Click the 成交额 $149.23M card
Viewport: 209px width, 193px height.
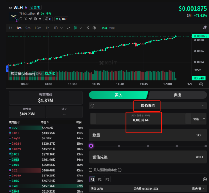(27, 112)
